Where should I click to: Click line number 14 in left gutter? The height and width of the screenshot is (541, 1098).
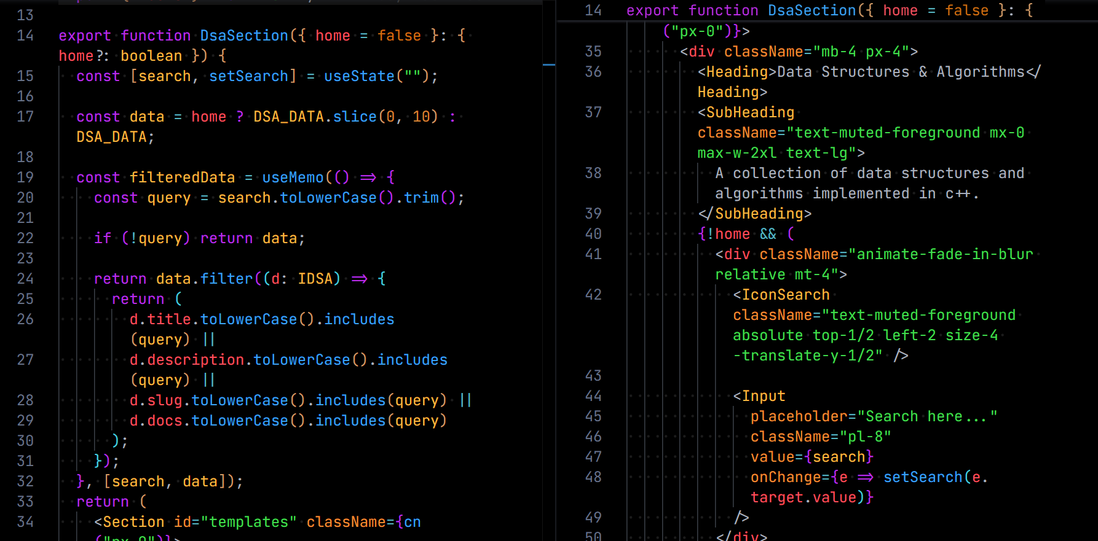(25, 36)
